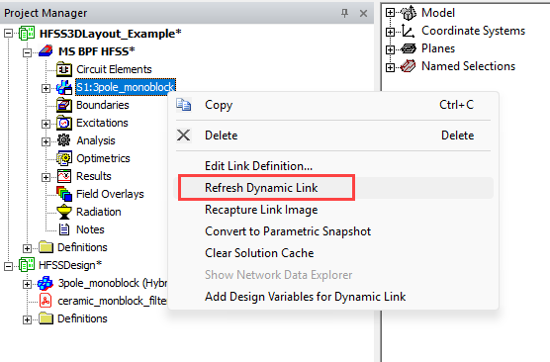The height and width of the screenshot is (362, 550).
Task: Click the HFSSDesign project icon
Action: [x=27, y=265]
